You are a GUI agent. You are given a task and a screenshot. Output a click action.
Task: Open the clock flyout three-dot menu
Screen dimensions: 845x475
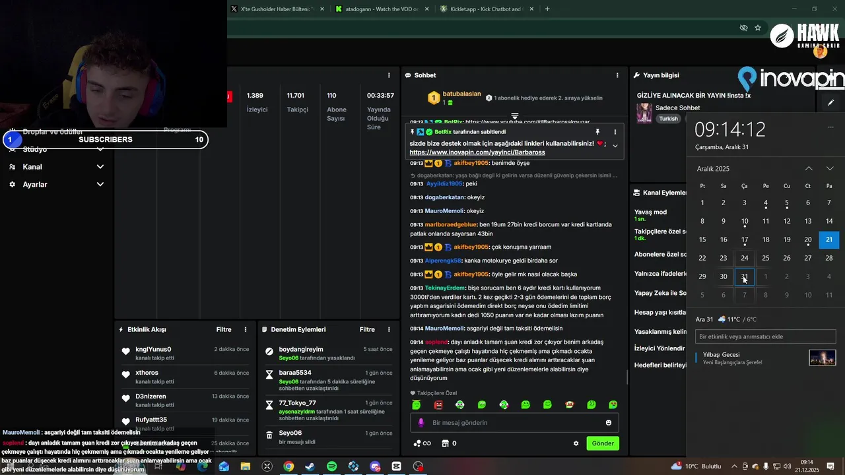pos(830,127)
